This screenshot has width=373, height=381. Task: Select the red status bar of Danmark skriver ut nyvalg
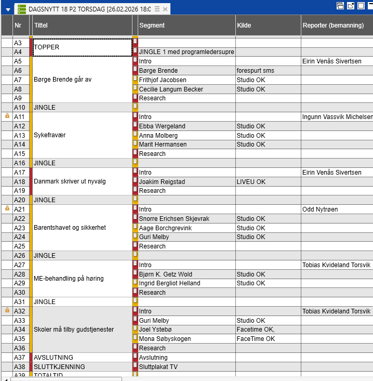(x=31, y=181)
